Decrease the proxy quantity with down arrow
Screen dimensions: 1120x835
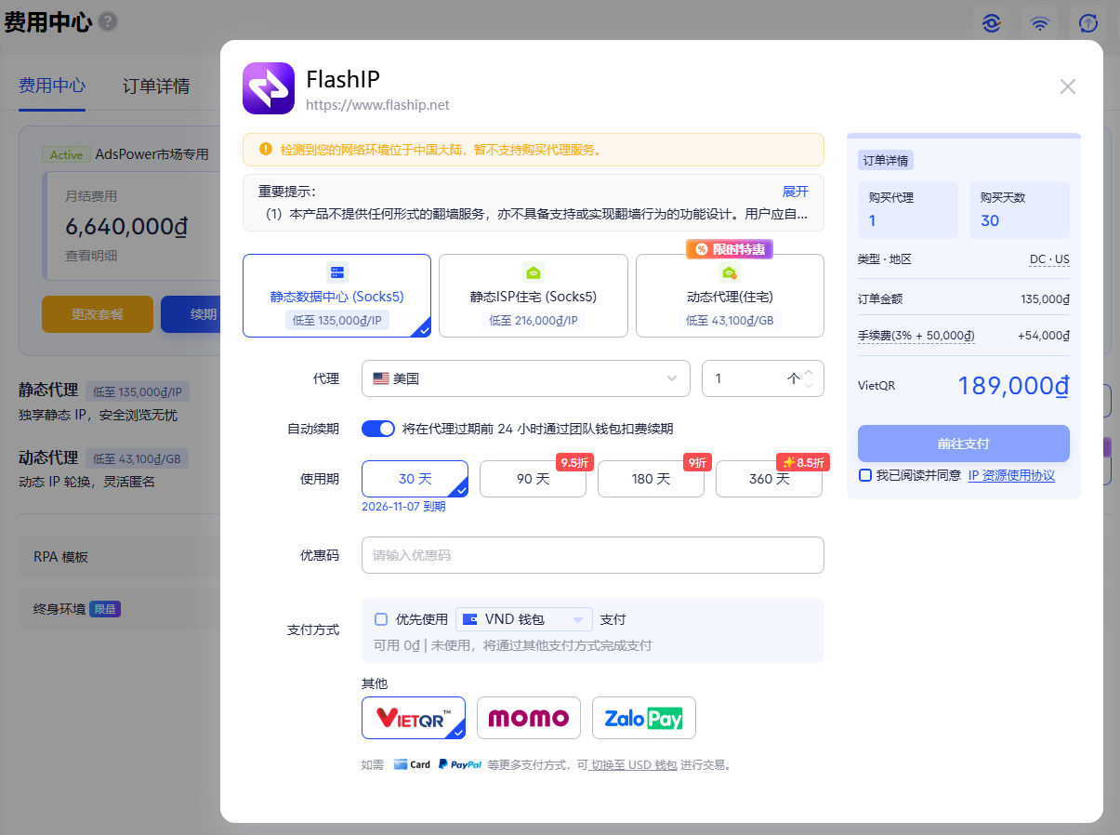pyautogui.click(x=809, y=385)
